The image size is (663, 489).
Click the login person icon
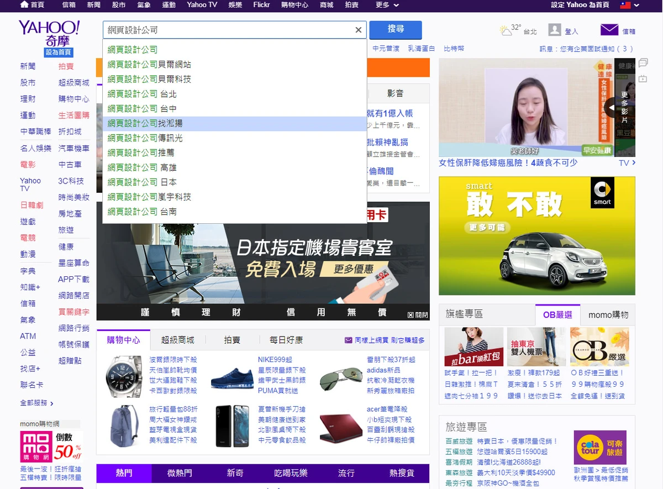point(555,30)
